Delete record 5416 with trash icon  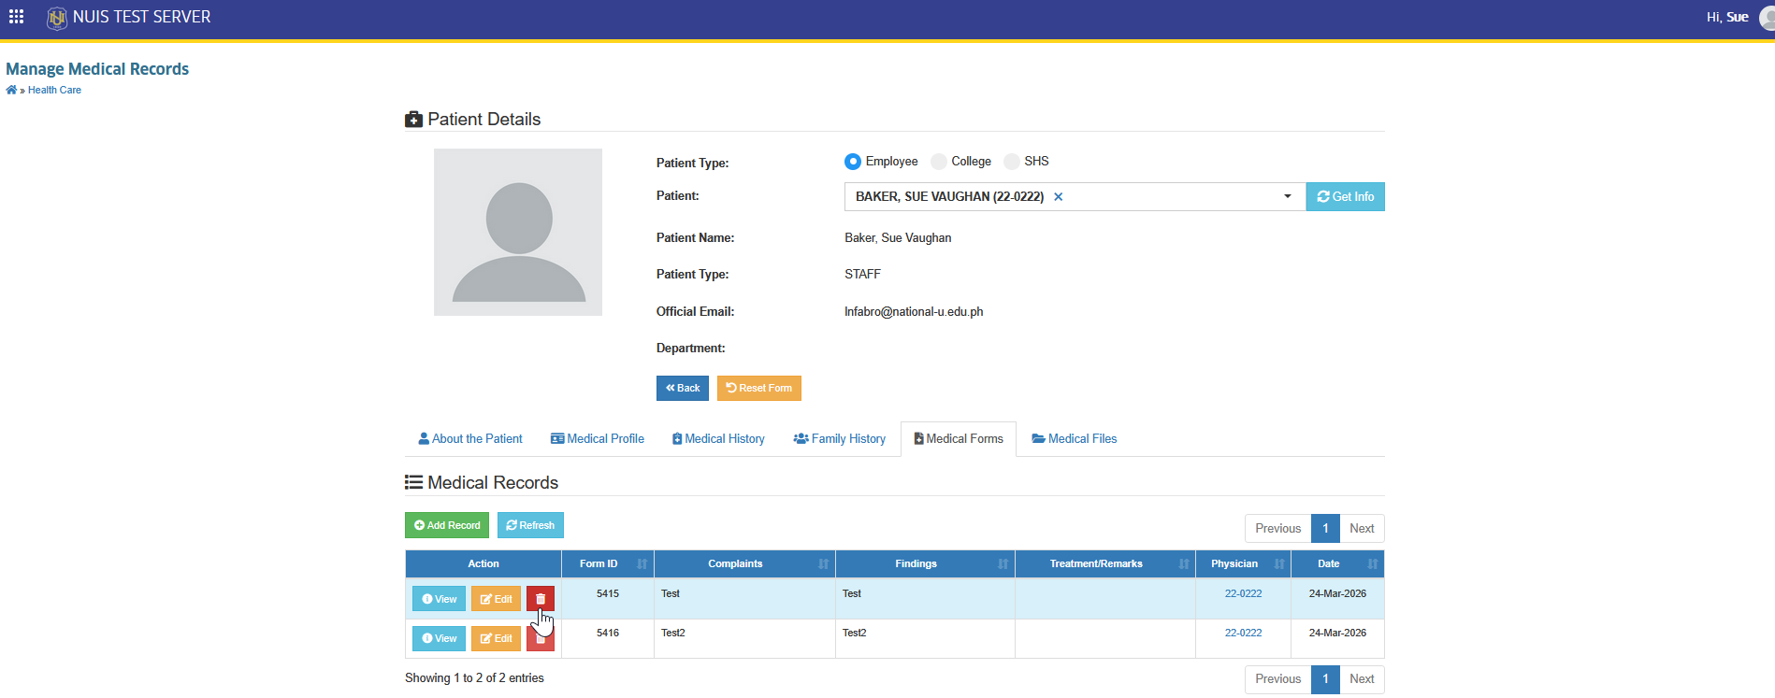[541, 638]
